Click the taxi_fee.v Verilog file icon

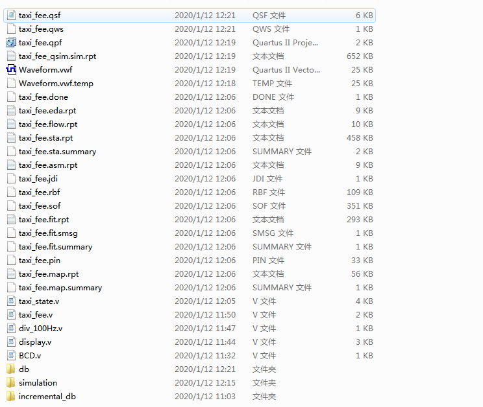[x=11, y=315]
